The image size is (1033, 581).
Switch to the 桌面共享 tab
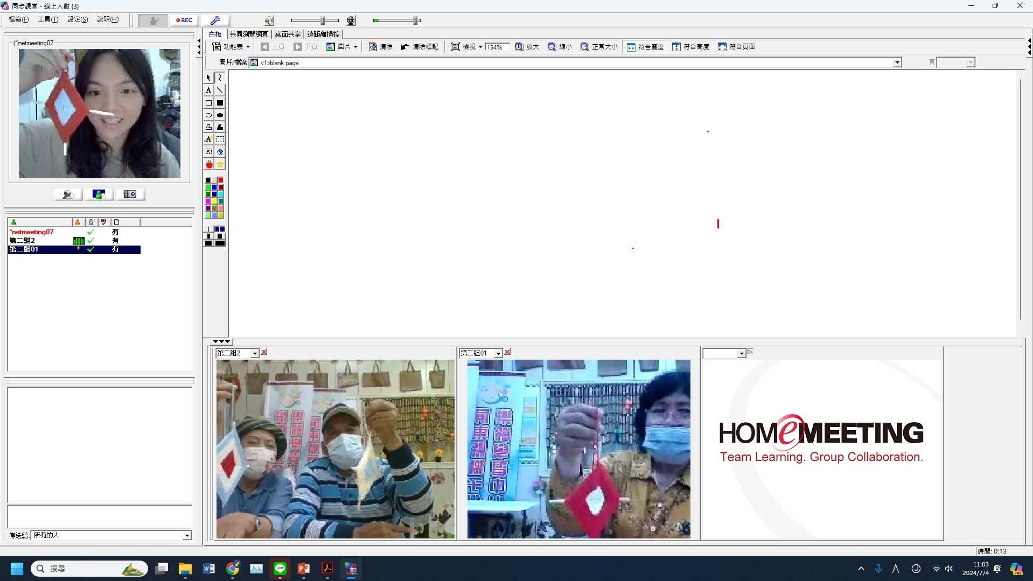point(288,34)
